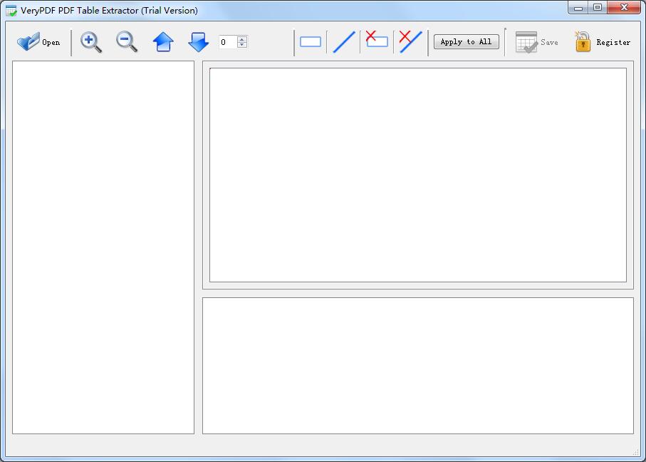Viewport: 646px width, 462px height.
Task: Select the delete line tool
Action: (411, 41)
